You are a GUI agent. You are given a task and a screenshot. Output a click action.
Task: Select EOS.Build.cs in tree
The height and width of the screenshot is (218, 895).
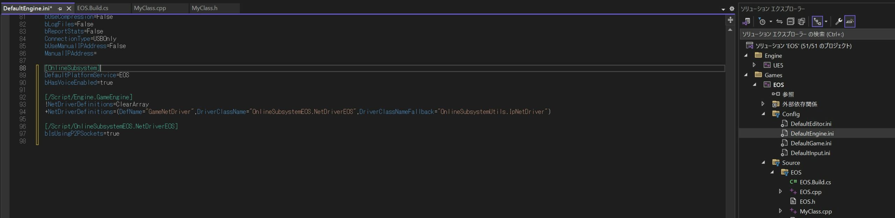(815, 182)
